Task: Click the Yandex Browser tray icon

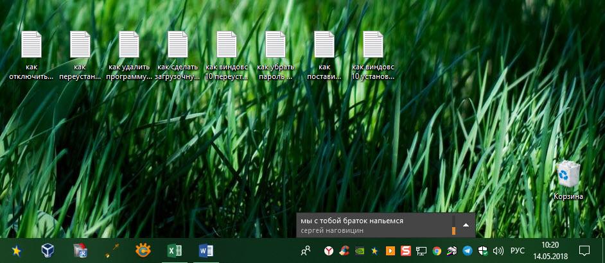Action: (x=328, y=251)
